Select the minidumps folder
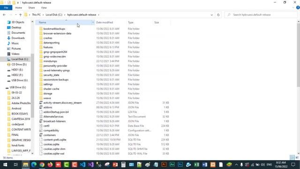The width and height of the screenshot is (300, 169). (x=50, y=61)
